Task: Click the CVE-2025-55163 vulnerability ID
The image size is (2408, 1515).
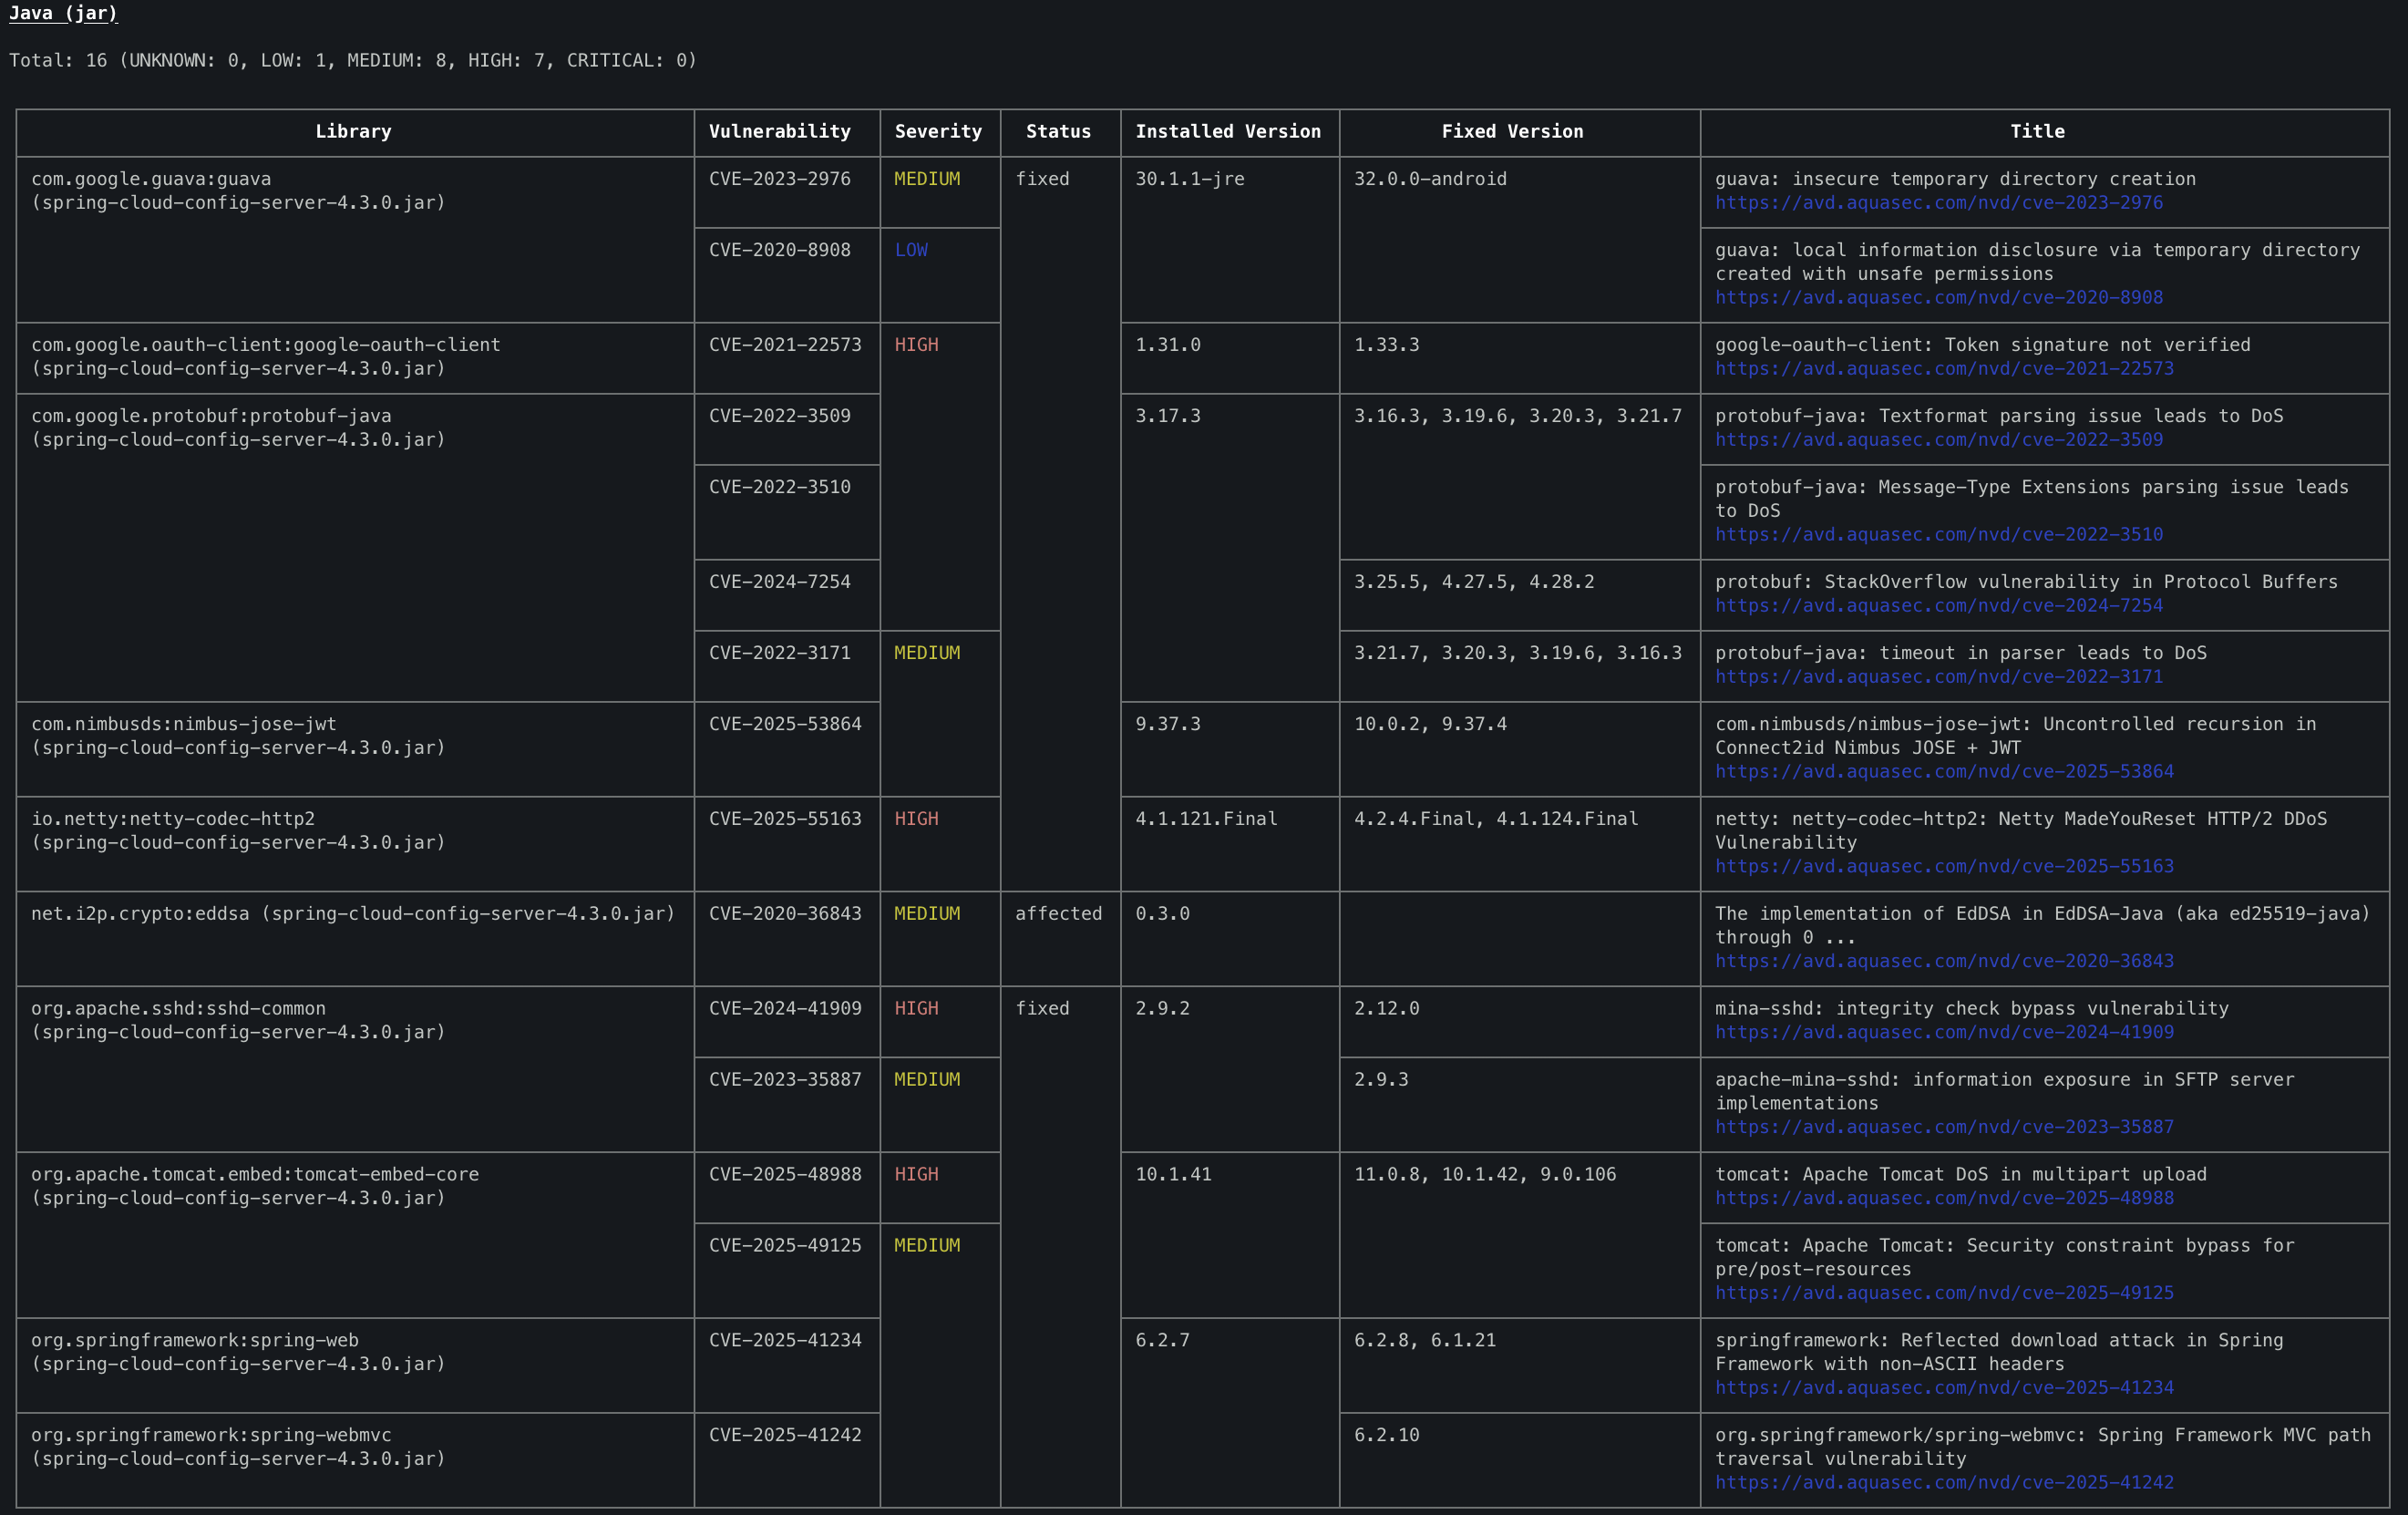Action: [785, 819]
